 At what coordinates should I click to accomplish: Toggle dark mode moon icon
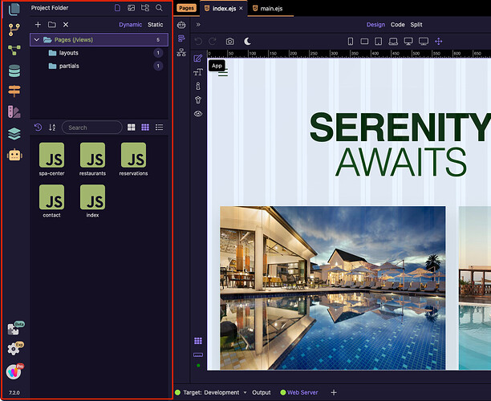pyautogui.click(x=248, y=41)
